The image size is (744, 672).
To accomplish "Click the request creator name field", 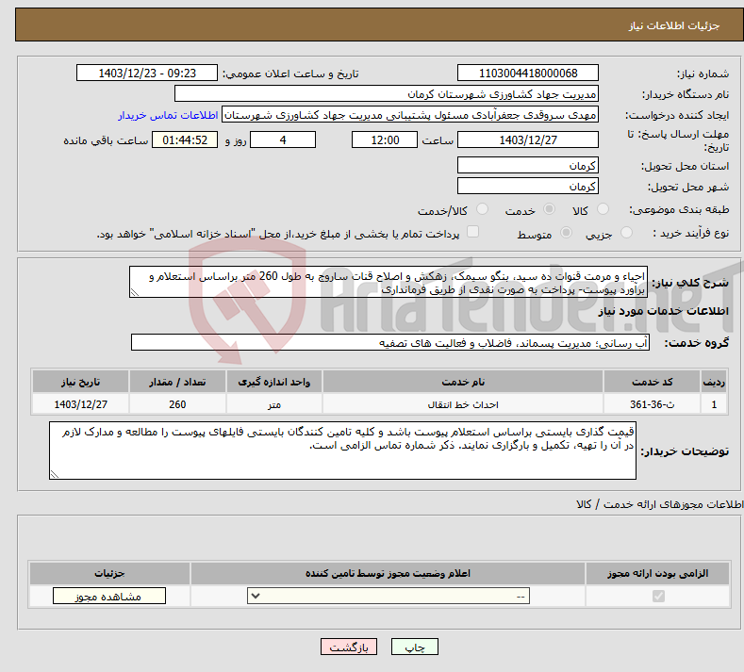I will tap(410, 115).
